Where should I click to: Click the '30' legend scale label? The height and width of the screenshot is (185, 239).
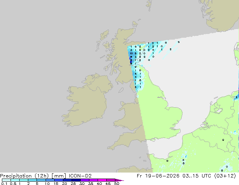point(82,183)
